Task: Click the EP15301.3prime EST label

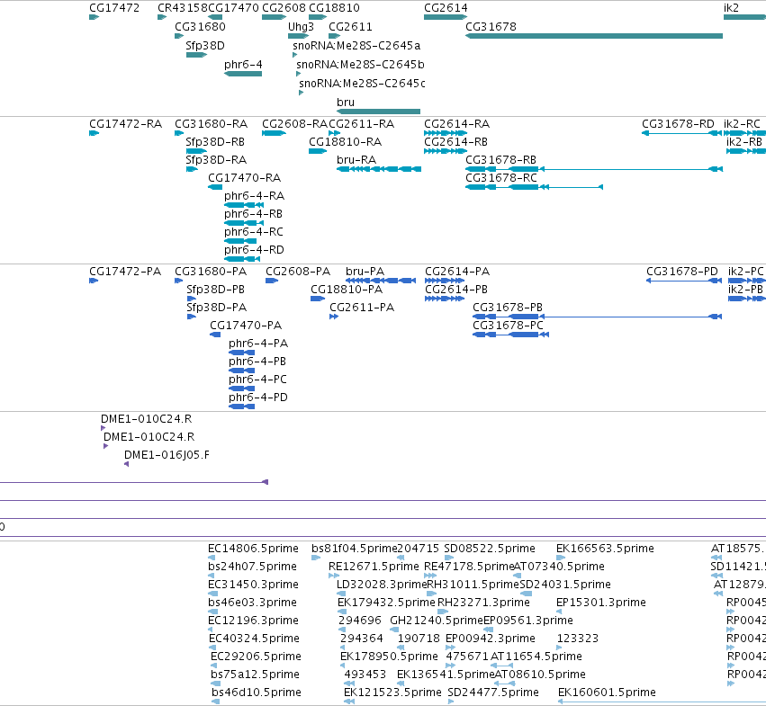Action: (601, 603)
